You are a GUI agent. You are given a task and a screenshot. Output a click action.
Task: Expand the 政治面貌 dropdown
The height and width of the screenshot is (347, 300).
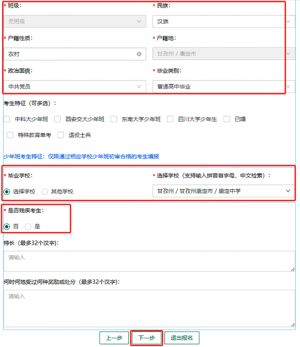pyautogui.click(x=139, y=87)
